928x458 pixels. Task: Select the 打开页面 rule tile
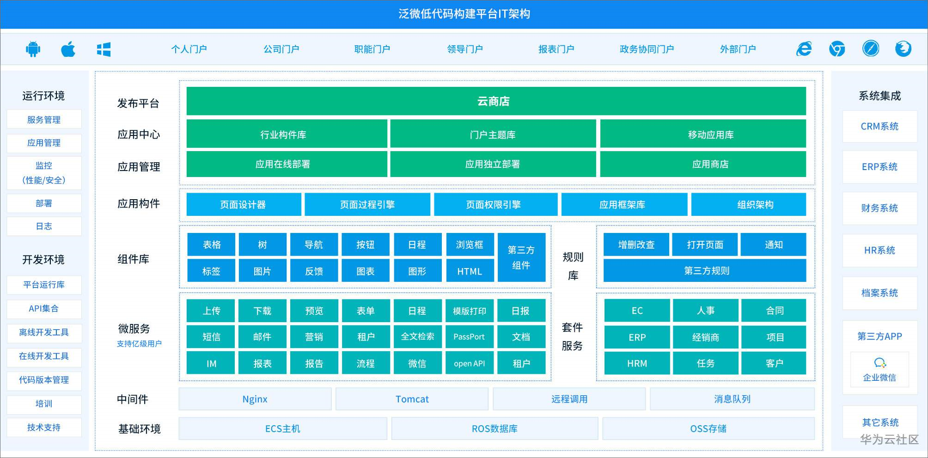point(705,244)
